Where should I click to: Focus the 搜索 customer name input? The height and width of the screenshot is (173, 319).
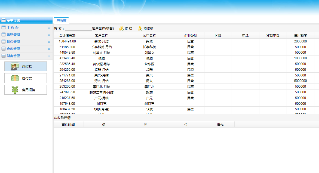[78, 29]
